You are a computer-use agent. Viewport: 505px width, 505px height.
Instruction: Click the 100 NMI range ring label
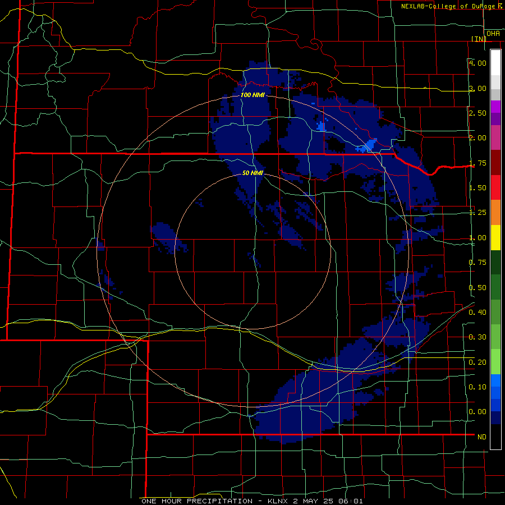(x=253, y=95)
